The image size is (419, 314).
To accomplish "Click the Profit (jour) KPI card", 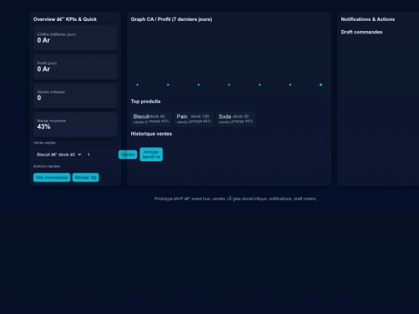I will (x=75, y=67).
